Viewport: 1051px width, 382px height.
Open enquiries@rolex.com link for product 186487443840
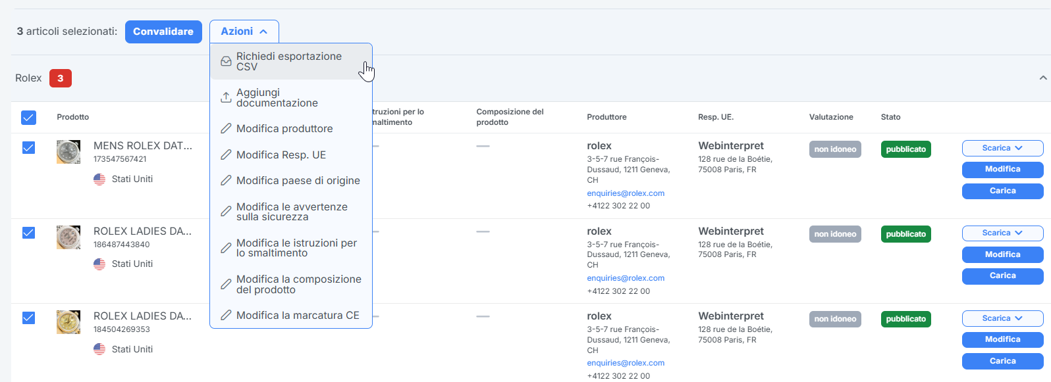click(626, 278)
